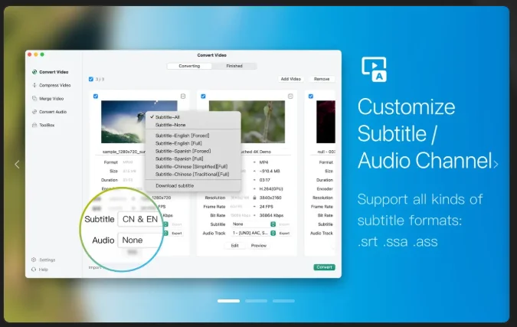The width and height of the screenshot is (517, 327).
Task: Click the green Convert button
Action: coord(324,267)
